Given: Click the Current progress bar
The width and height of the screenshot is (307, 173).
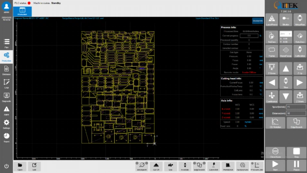Looking at the screenshot, I should click(x=249, y=36).
